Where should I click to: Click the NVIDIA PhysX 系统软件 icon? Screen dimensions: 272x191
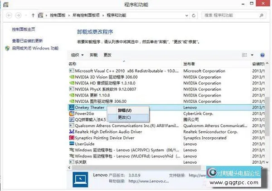tap(71, 90)
